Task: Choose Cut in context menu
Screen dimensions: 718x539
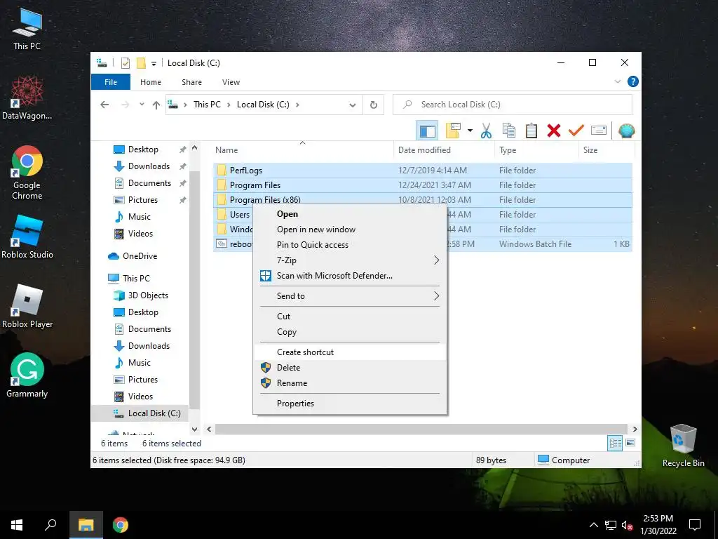Action: [350, 317]
